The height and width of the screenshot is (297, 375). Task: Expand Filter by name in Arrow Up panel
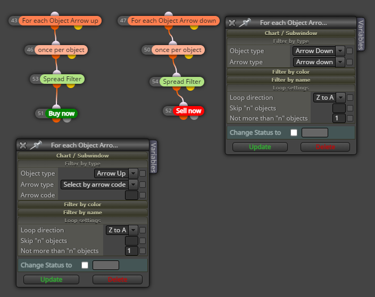point(82,212)
